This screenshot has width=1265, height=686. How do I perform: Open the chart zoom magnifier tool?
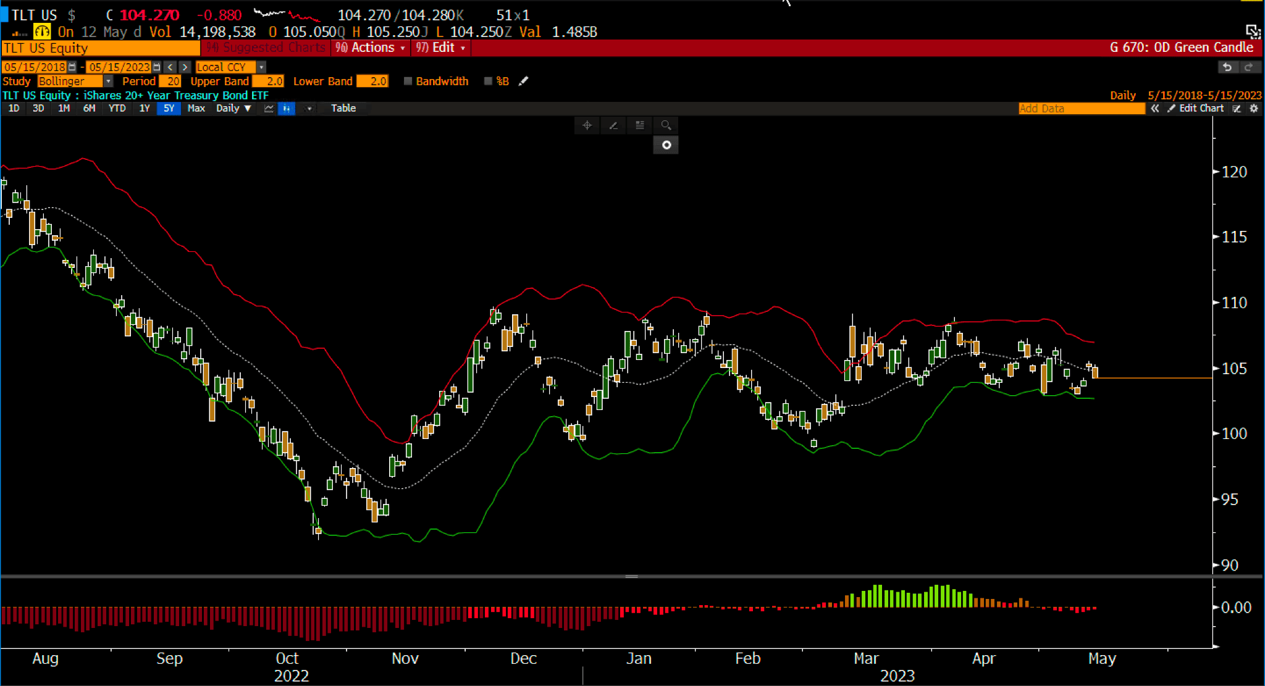[666, 125]
